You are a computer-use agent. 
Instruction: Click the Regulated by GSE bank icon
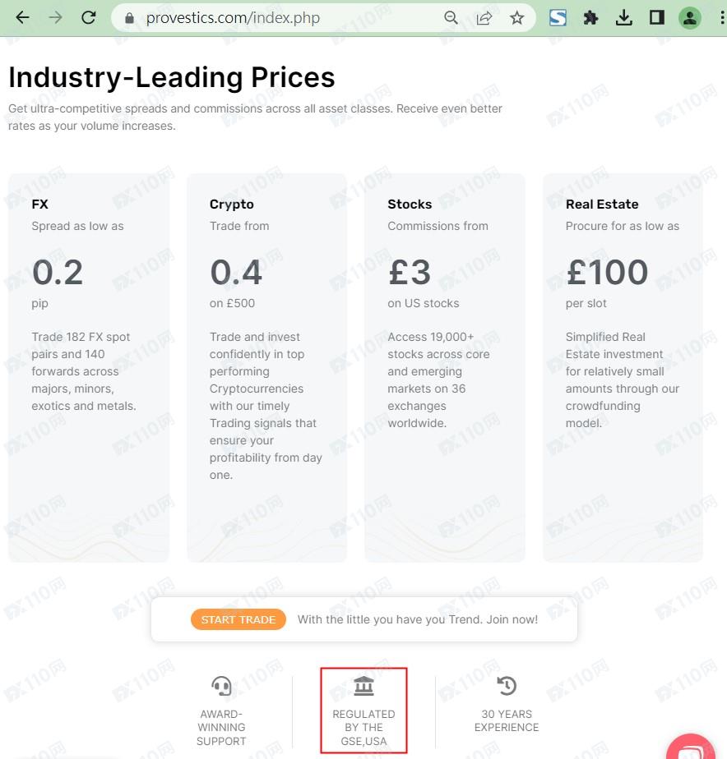pyautogui.click(x=363, y=686)
